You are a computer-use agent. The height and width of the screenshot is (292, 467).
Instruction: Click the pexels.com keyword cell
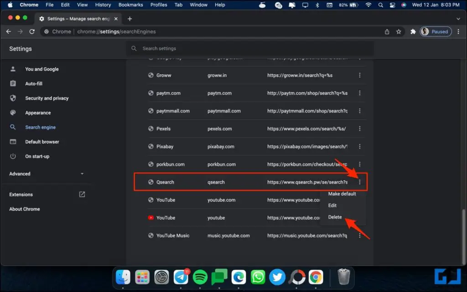coord(219,129)
